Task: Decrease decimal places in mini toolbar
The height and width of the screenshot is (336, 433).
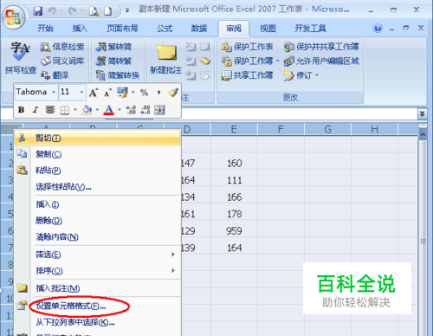Action: coord(145,110)
